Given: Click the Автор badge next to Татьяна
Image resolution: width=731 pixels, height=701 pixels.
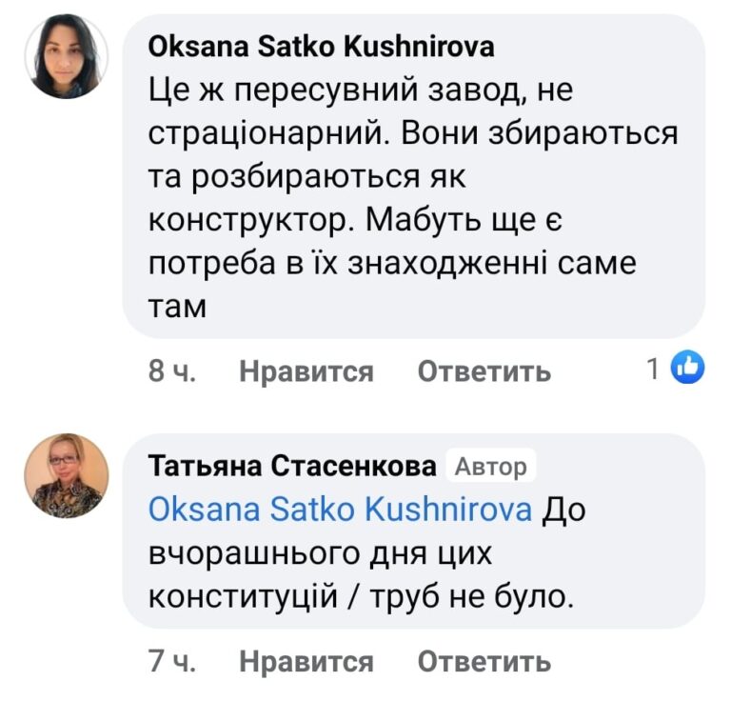Looking at the screenshot, I should tap(491, 466).
